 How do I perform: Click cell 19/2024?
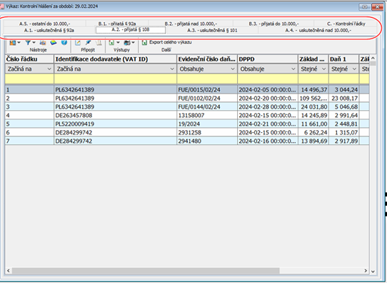(207, 124)
